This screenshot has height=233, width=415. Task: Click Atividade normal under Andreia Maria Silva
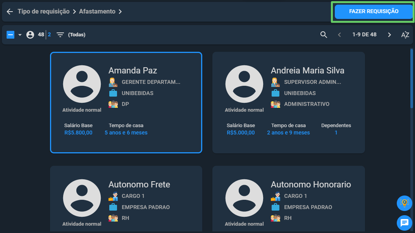tap(244, 110)
